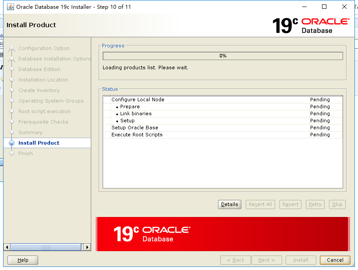Click the Install Product step bullet icon
This screenshot has height=270, width=358.
tap(11, 143)
